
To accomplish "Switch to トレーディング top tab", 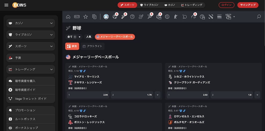I will tap(192, 5).
